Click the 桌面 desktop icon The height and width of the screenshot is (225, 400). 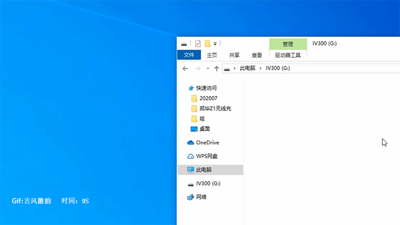[194, 129]
